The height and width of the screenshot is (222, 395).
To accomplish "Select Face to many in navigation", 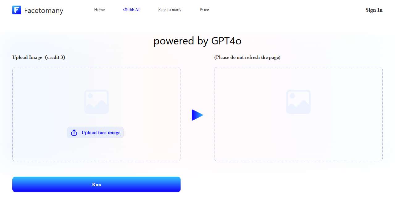I will pos(170,10).
